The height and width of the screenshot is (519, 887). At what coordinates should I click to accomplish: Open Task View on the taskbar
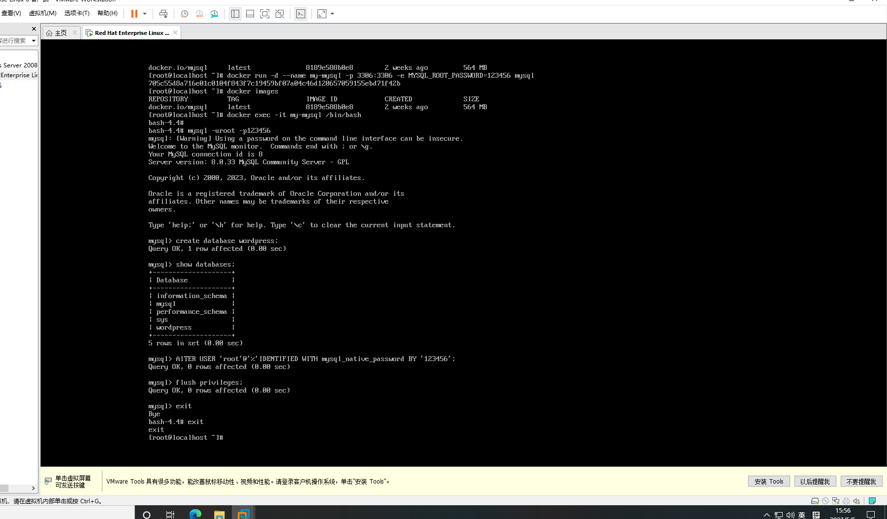[170, 514]
